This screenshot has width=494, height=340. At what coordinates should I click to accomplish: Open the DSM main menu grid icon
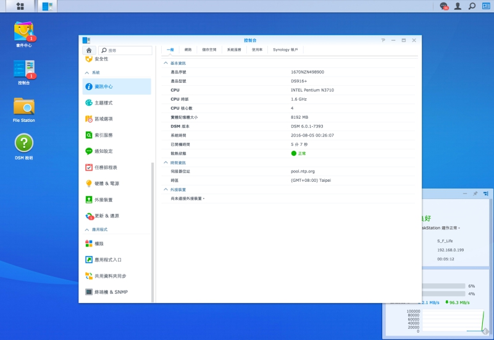(20, 6)
